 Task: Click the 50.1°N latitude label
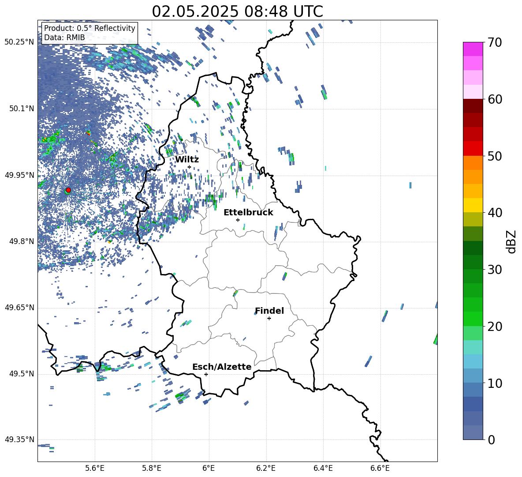(22, 109)
